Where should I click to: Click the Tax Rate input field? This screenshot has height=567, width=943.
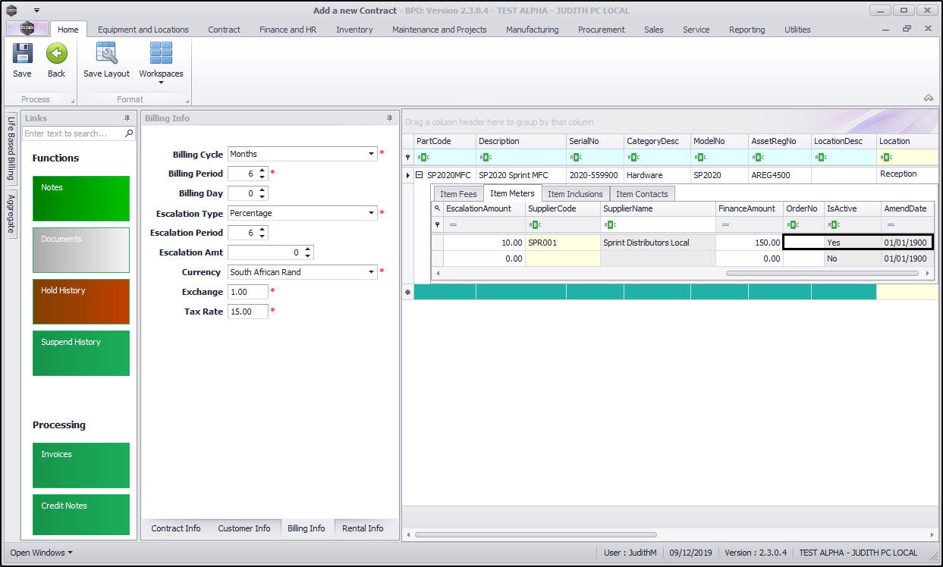point(247,312)
